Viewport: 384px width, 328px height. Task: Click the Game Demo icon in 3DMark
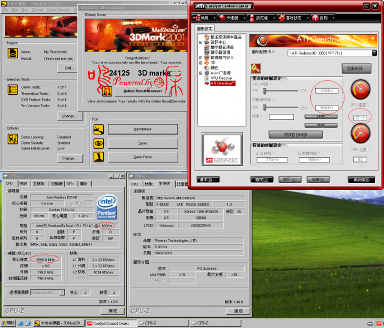98,157
